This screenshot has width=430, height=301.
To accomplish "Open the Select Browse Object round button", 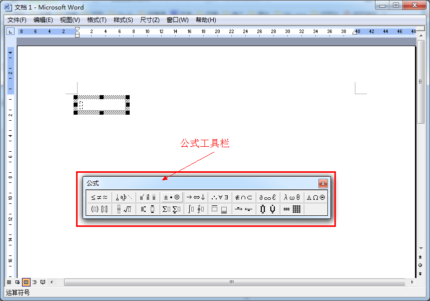I will [x=420, y=265].
